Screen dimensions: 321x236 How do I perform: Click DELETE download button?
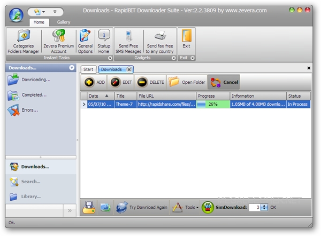pyautogui.click(x=150, y=82)
